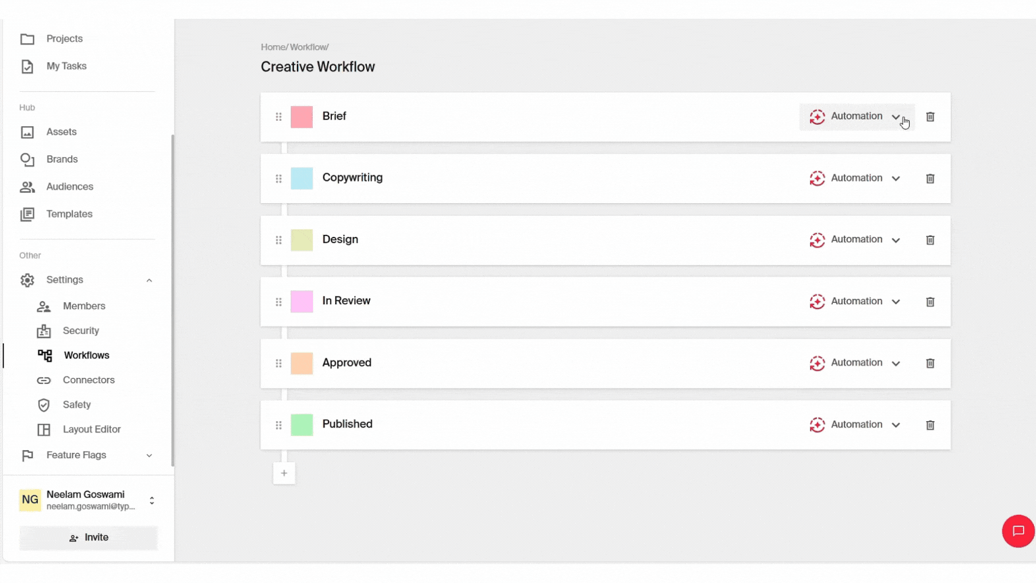Expand the Feature Flags section
The image size is (1036, 583).
pos(148,455)
